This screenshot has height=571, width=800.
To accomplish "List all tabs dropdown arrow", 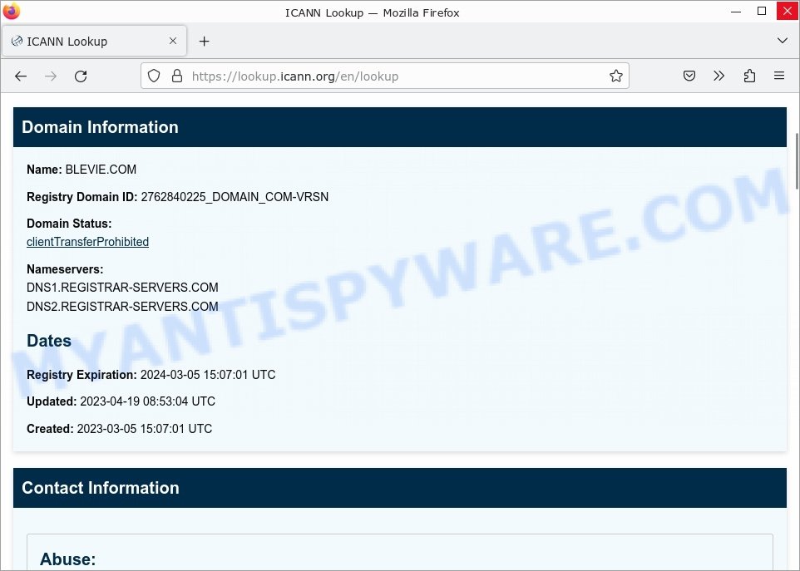I will pyautogui.click(x=783, y=41).
